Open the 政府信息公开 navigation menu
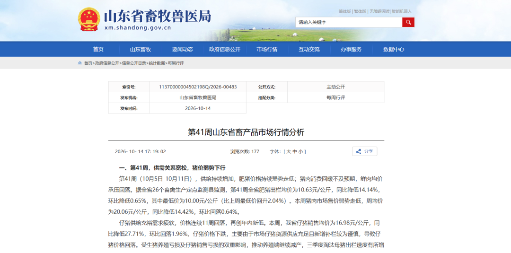Screen dimensions: 511x253 (225, 50)
